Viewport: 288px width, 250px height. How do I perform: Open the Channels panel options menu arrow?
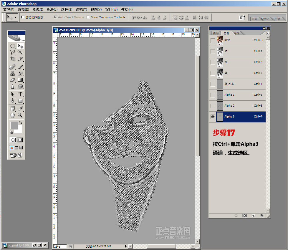coord(268,33)
